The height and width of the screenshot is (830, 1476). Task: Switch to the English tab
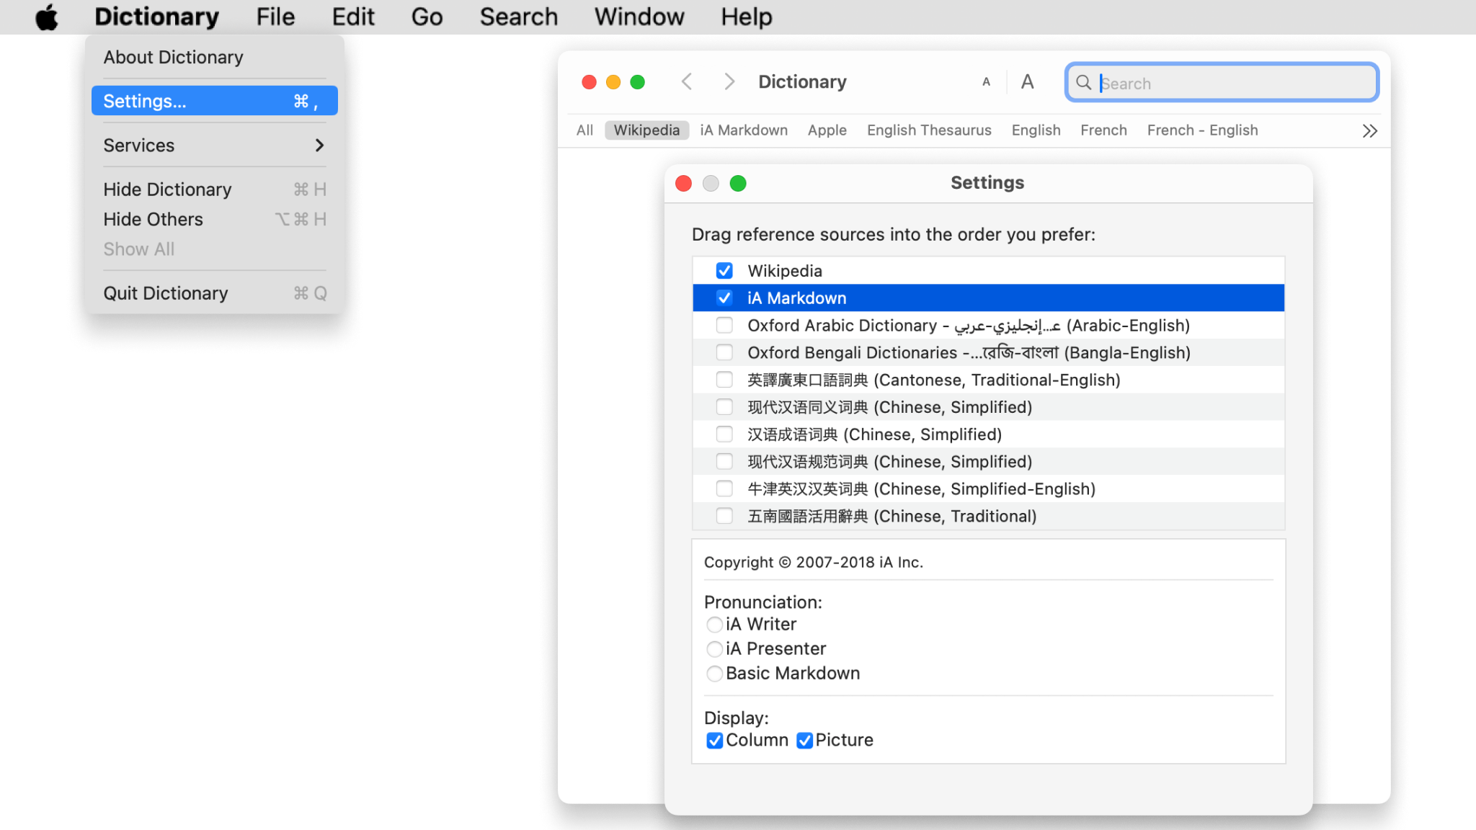[x=1036, y=130]
